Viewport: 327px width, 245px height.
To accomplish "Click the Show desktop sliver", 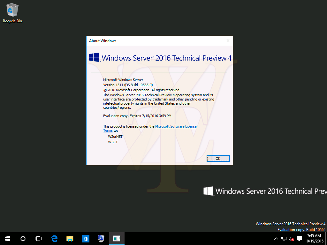I will click(326, 239).
